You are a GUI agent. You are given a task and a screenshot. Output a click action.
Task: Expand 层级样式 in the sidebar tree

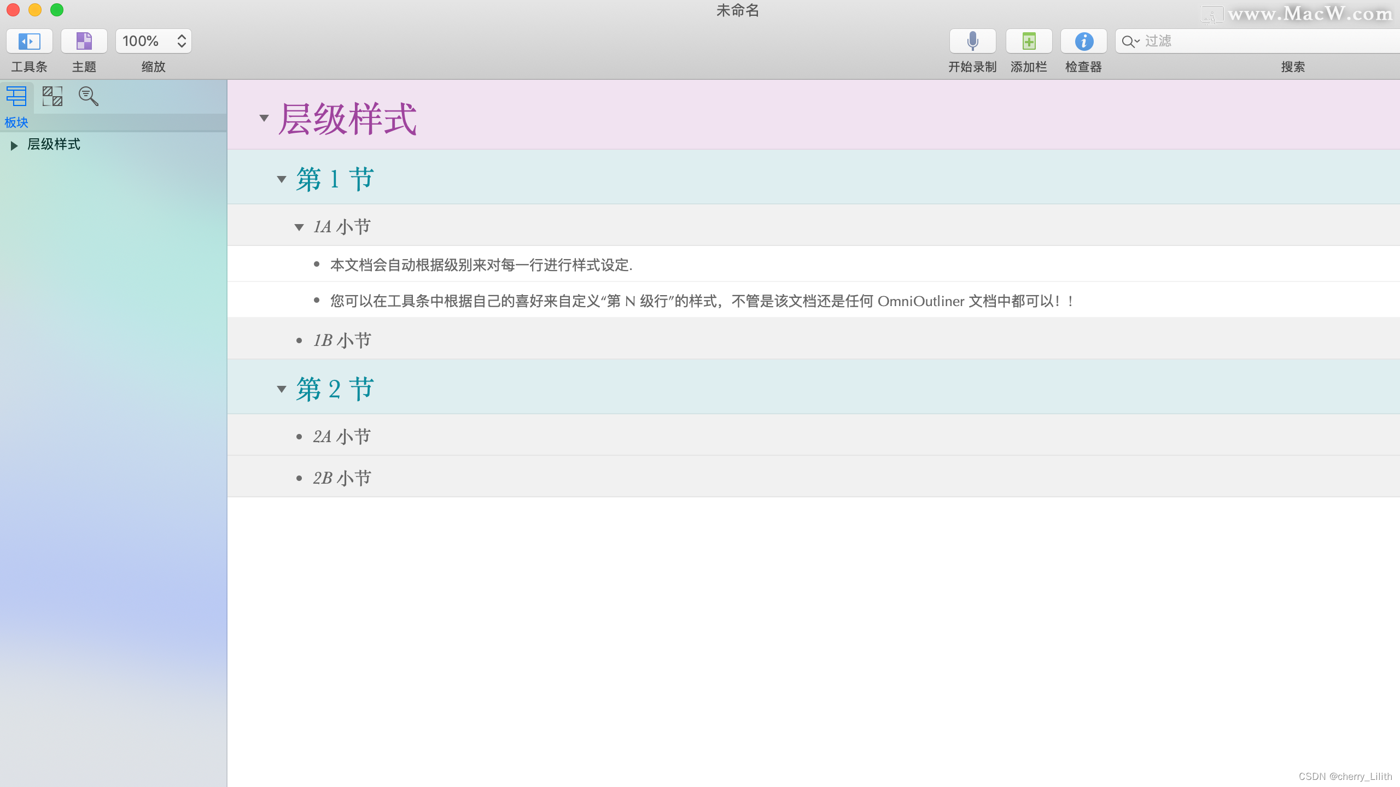(14, 145)
